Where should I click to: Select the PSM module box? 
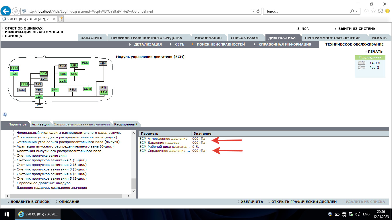pyautogui.click(x=73, y=90)
